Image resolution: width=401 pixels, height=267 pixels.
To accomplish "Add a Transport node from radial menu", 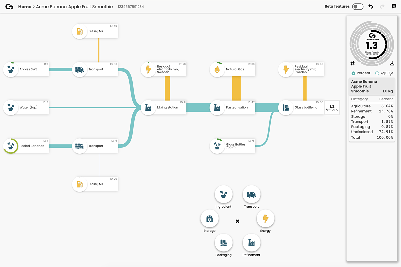I will coord(251,194).
